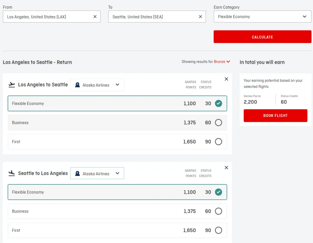Click the Alaska Airlines logo in return flight selector
The image size is (313, 243).
coord(77,174)
